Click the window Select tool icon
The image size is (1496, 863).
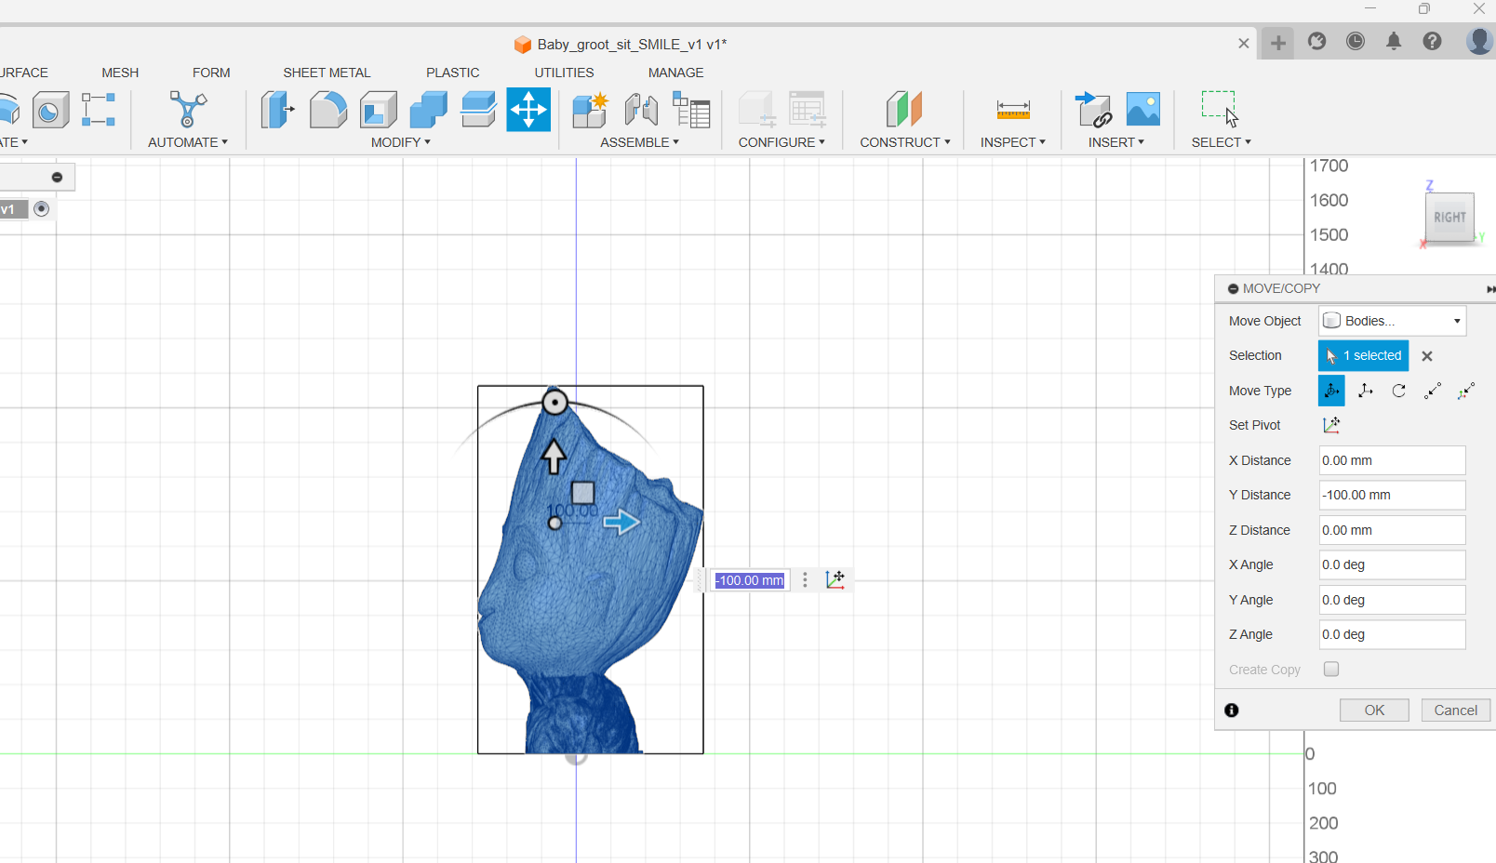1221,110
